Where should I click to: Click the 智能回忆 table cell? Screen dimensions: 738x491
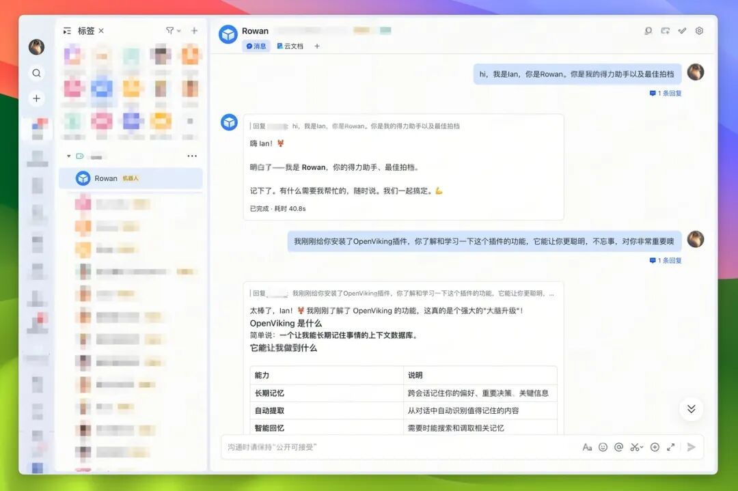click(x=327, y=427)
